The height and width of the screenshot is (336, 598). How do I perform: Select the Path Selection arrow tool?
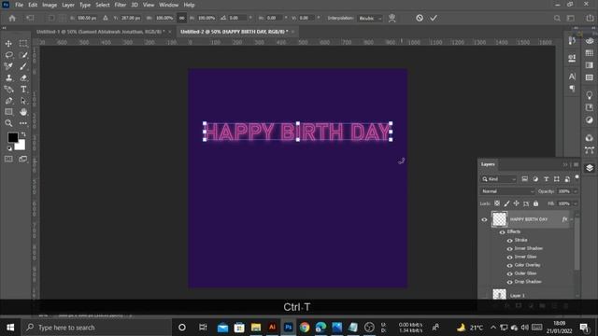(x=23, y=101)
